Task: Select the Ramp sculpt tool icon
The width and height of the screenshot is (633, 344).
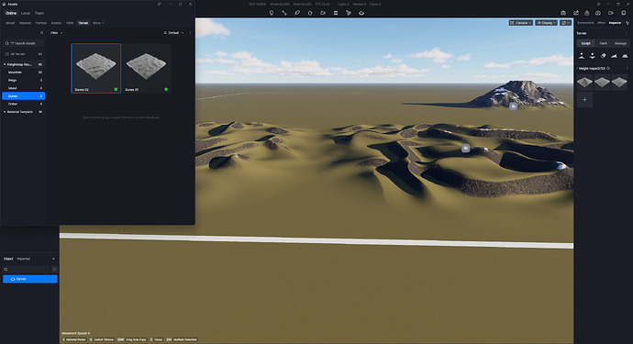Action: point(614,56)
